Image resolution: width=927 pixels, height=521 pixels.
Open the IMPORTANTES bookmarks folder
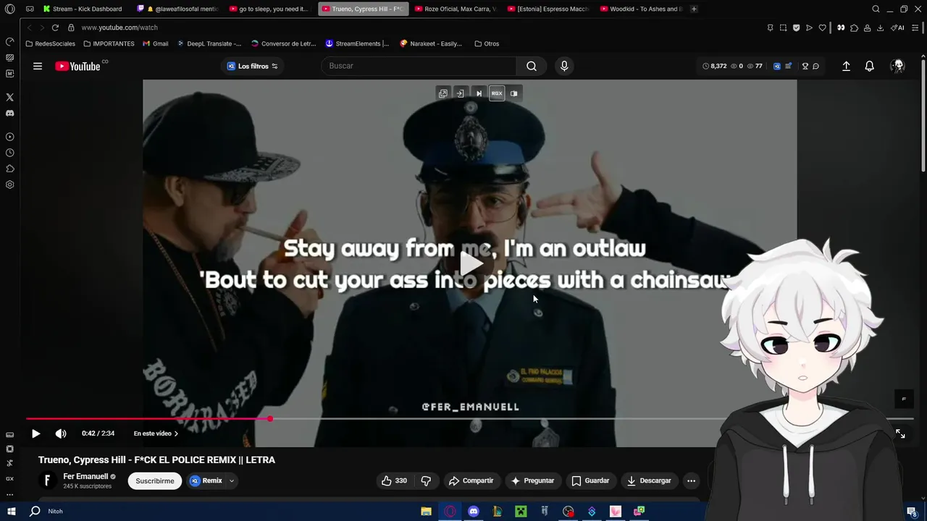pos(109,43)
